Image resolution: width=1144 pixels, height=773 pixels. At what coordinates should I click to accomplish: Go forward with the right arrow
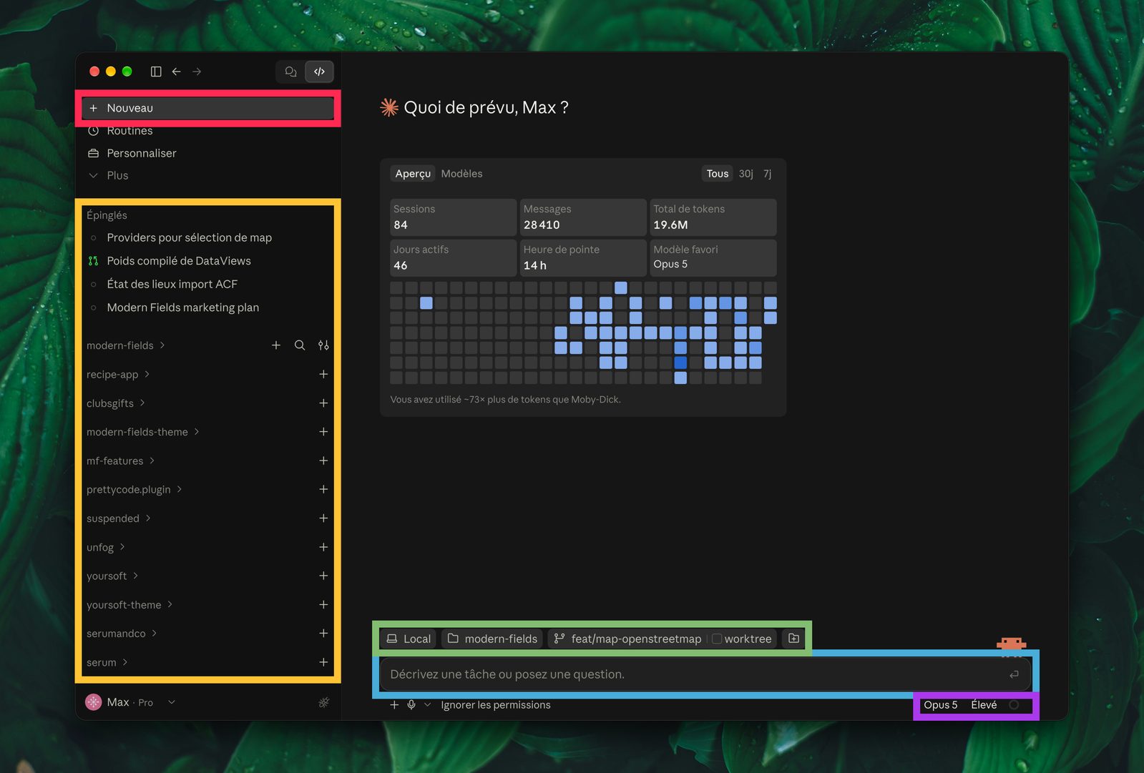click(x=197, y=72)
